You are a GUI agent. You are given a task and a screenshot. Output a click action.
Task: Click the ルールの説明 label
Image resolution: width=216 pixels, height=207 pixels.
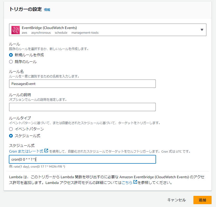(x=20, y=95)
